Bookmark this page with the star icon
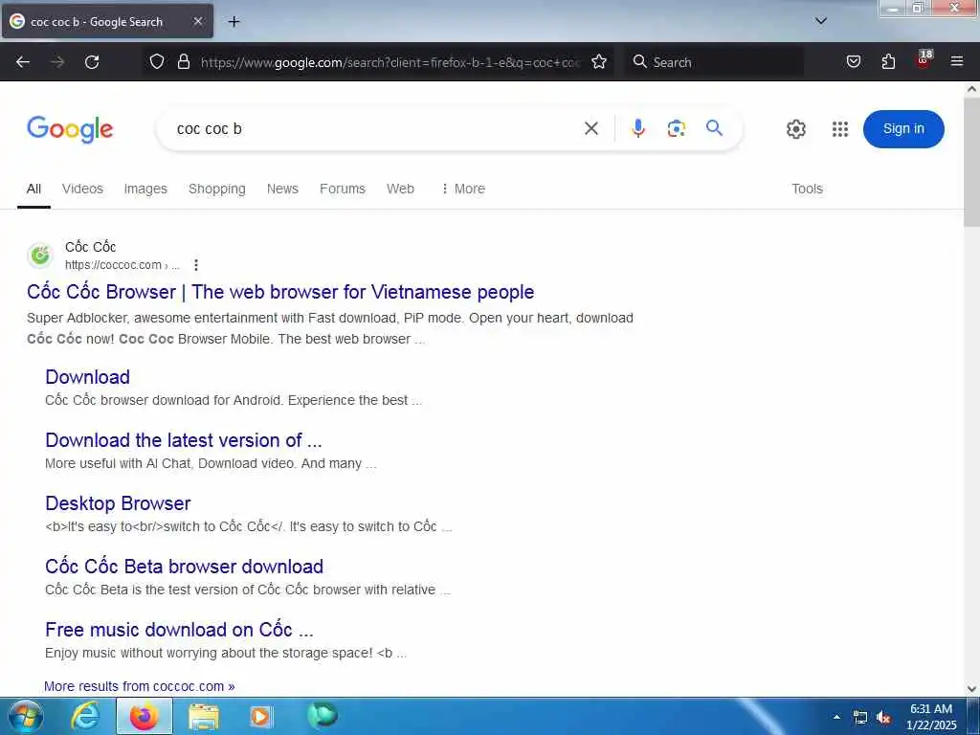The image size is (980, 735). pos(599,61)
